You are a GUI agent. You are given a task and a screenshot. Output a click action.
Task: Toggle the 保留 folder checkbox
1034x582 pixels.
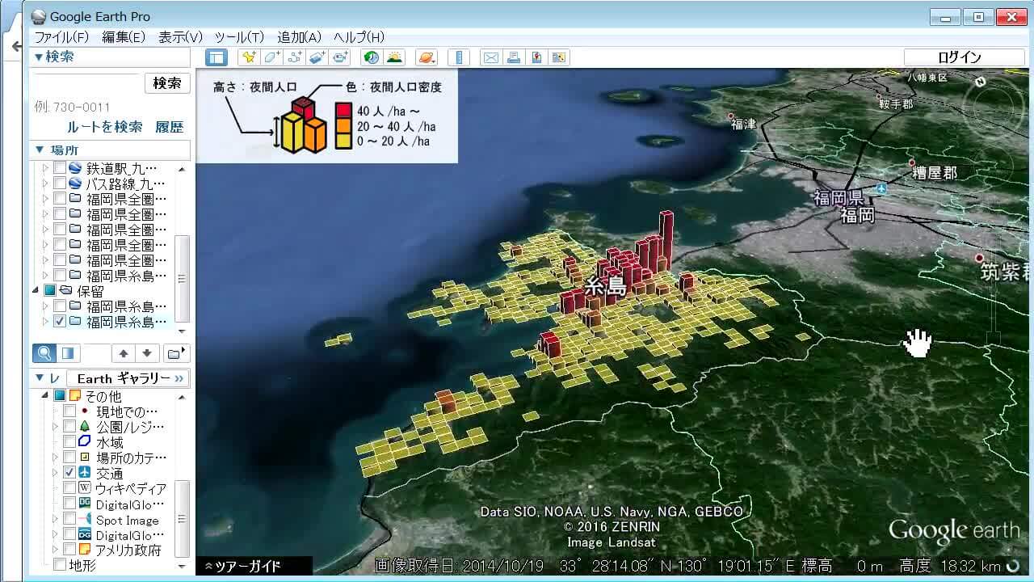click(x=49, y=291)
